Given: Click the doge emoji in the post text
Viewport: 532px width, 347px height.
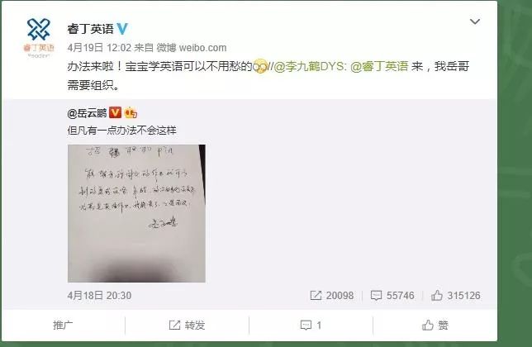Looking at the screenshot, I should [x=260, y=66].
